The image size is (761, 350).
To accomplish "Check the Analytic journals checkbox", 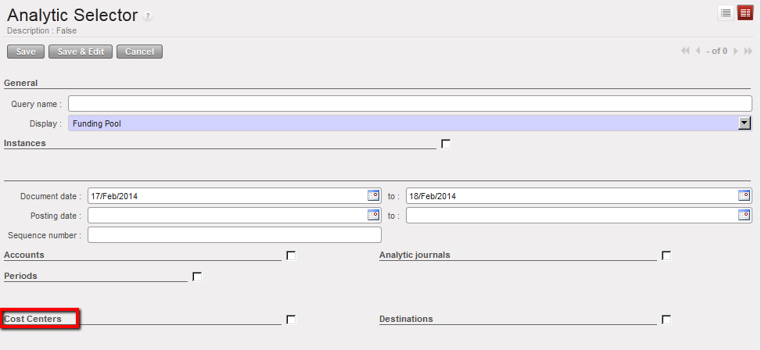I will [x=666, y=255].
